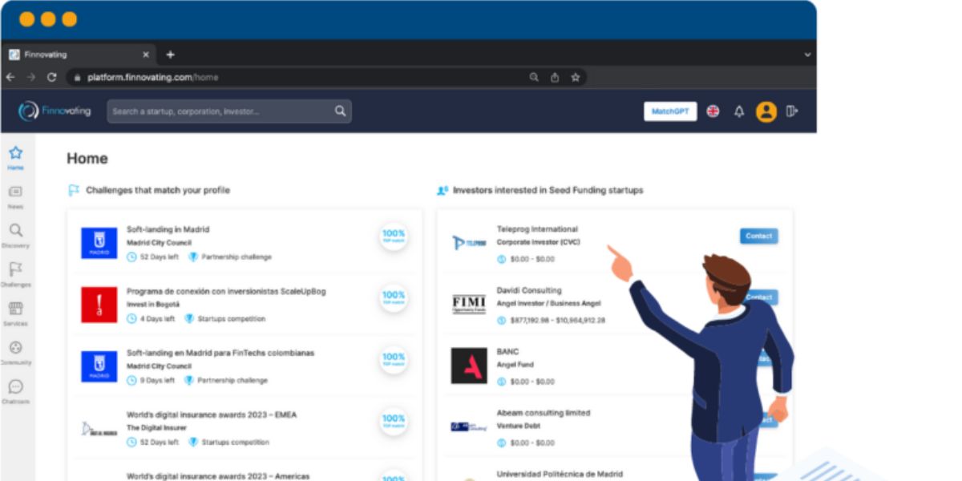Go back using the browser back arrow
Screen dimensions: 962x481
[x=11, y=78]
